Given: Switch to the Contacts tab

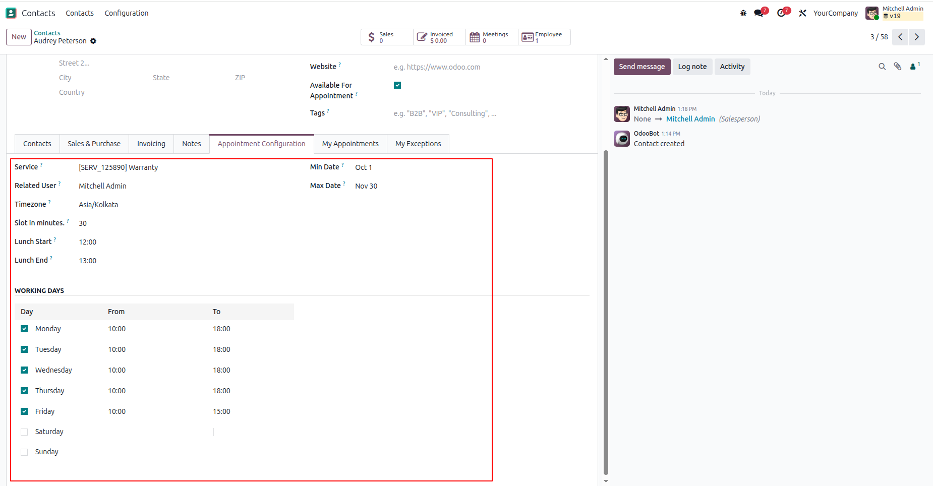Looking at the screenshot, I should point(37,144).
